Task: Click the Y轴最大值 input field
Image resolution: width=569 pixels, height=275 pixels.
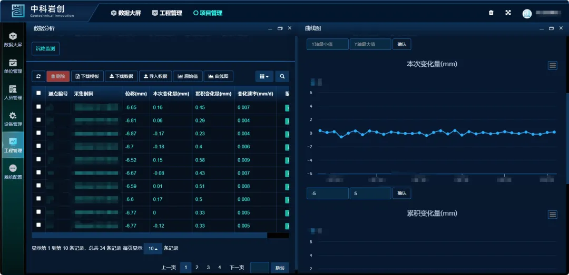Action: [370, 44]
